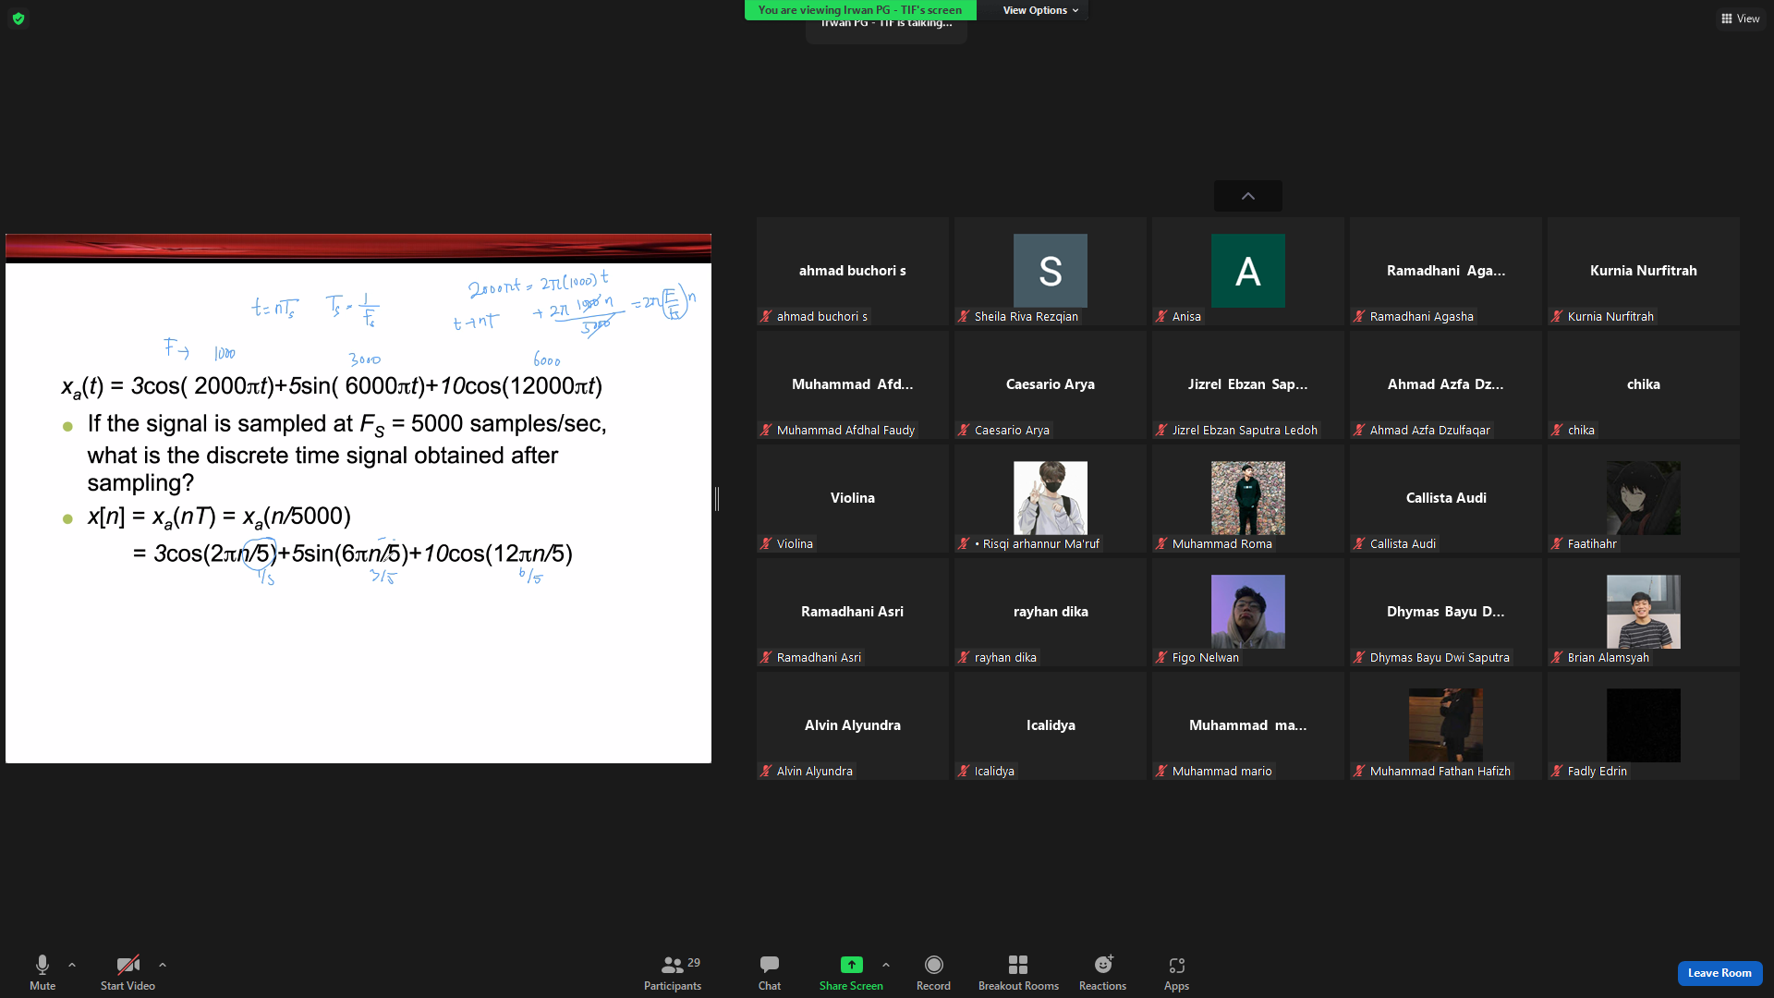The image size is (1774, 998).
Task: Click muted mic icon beside Violina
Action: tap(766, 543)
